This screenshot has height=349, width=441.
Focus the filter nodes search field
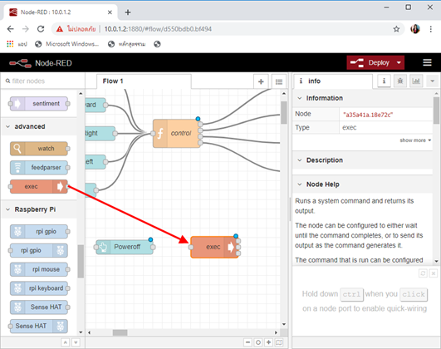point(42,81)
